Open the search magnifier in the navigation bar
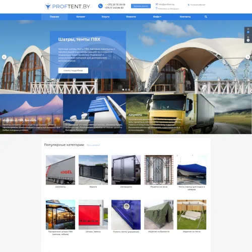This screenshot has width=252, height=252. 206,17
